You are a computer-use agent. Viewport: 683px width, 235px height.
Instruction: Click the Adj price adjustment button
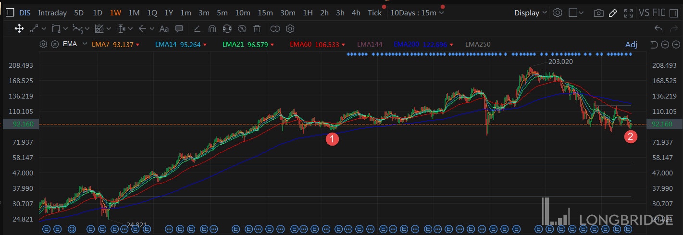click(x=631, y=45)
